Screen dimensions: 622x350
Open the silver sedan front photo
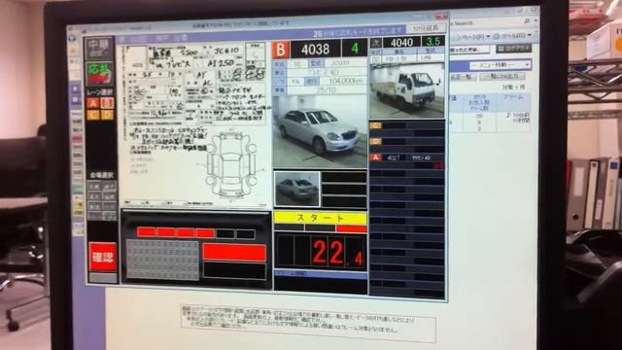[320, 131]
